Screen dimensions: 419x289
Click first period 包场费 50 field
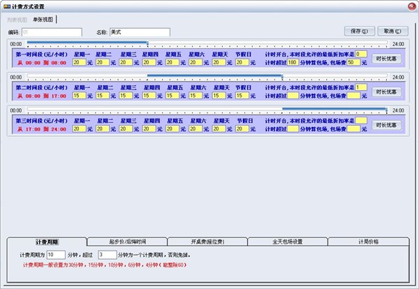[353, 63]
